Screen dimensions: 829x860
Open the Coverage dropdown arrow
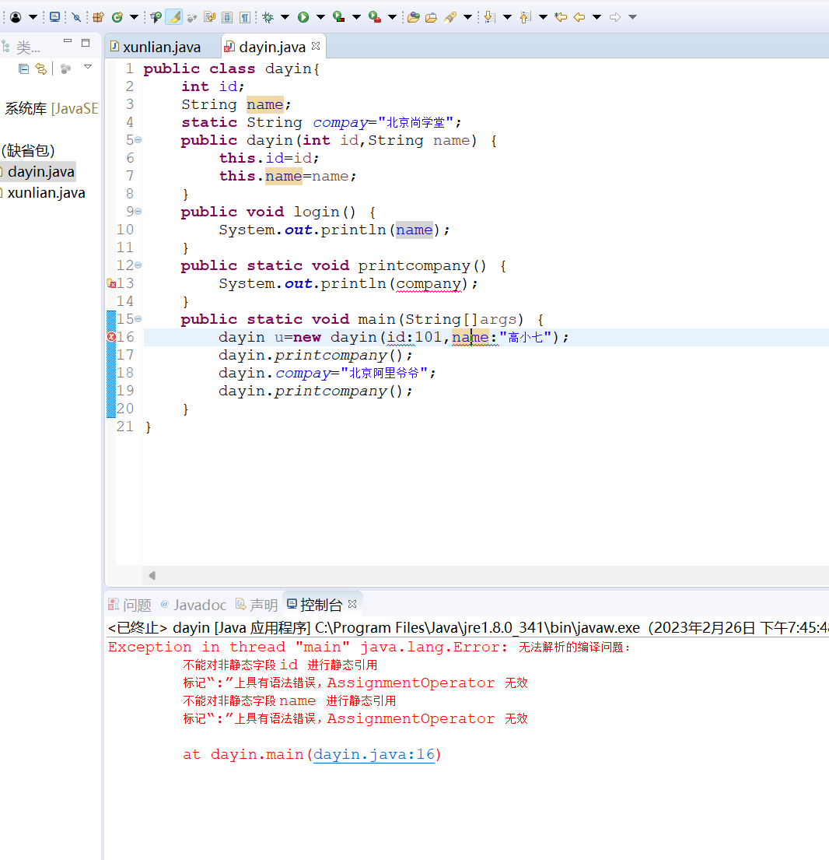(356, 17)
